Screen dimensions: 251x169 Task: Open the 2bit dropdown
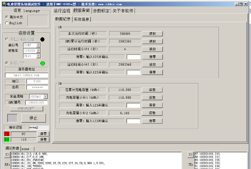[x=39, y=56]
